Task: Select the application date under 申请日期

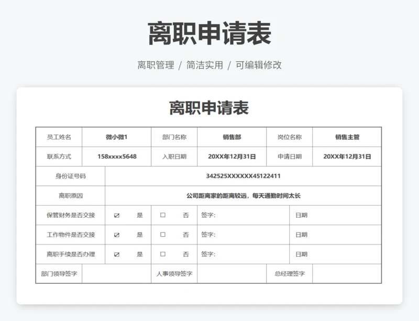Action: (347, 157)
